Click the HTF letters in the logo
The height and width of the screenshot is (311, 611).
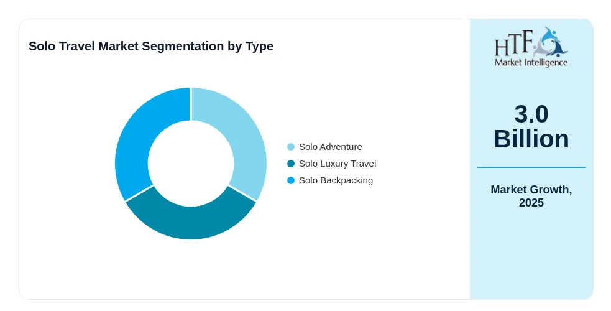(513, 44)
